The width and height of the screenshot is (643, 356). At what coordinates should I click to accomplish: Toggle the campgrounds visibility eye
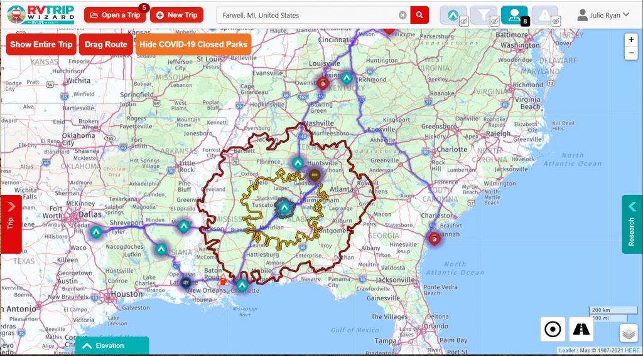464,21
